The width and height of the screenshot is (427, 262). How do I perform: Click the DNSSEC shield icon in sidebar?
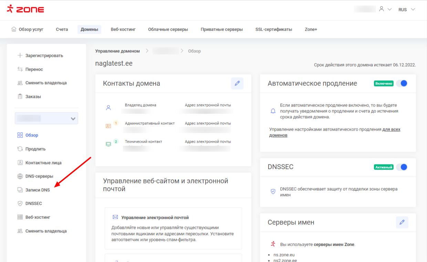[x=20, y=203]
